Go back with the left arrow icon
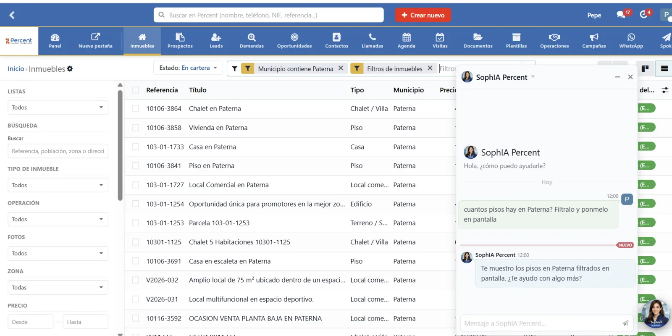The height and width of the screenshot is (336, 672). (12, 15)
